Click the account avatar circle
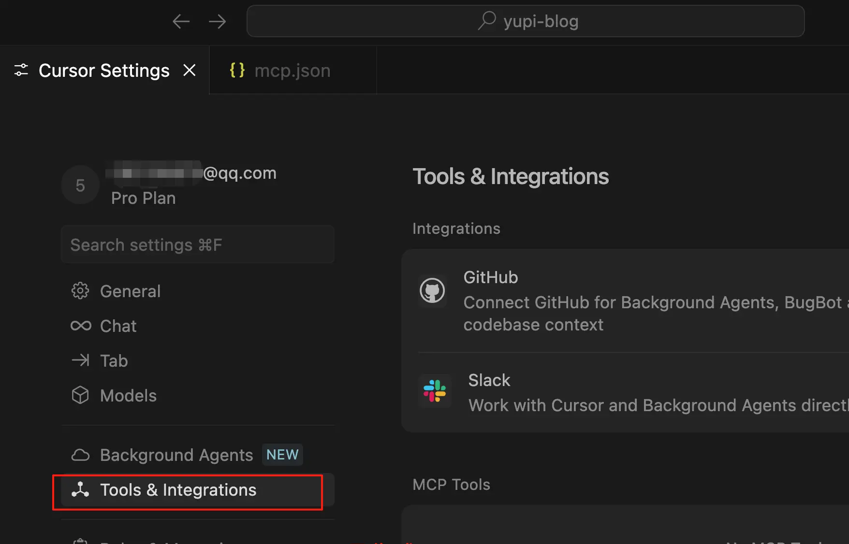Image resolution: width=849 pixels, height=544 pixels. click(80, 185)
